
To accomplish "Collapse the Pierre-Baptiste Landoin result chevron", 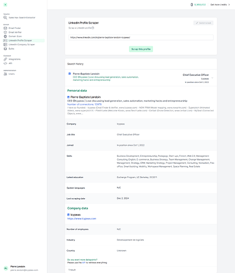I will coord(212,78).
